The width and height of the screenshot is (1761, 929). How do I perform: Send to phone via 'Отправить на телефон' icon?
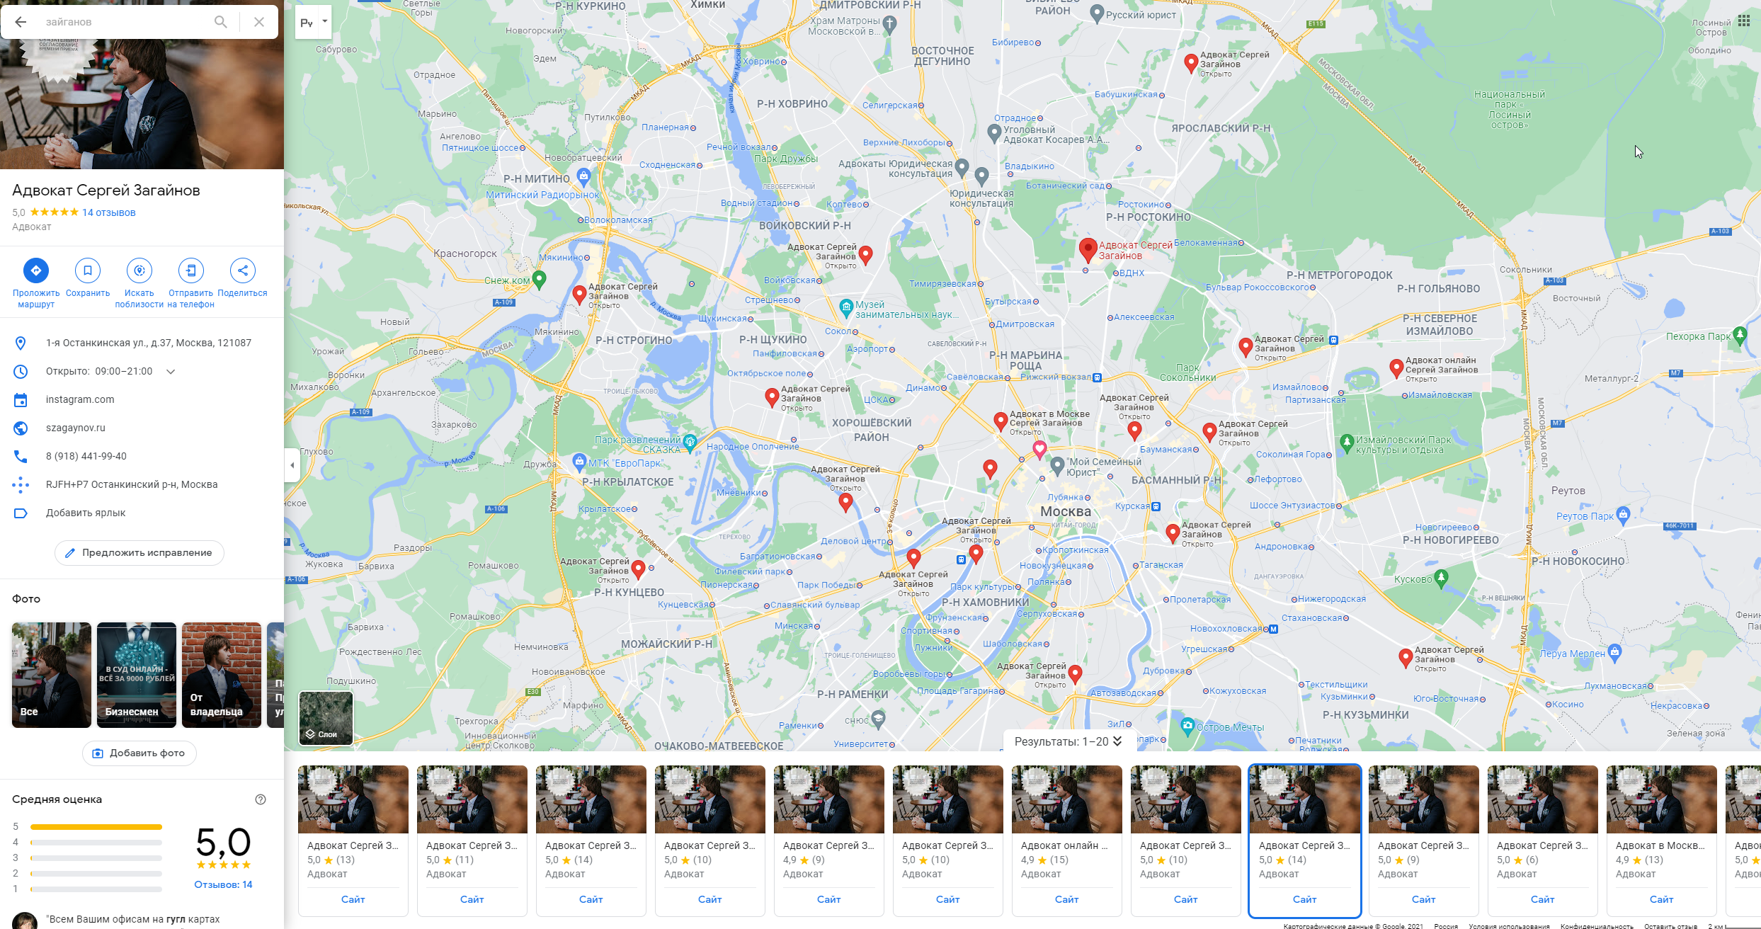191,270
